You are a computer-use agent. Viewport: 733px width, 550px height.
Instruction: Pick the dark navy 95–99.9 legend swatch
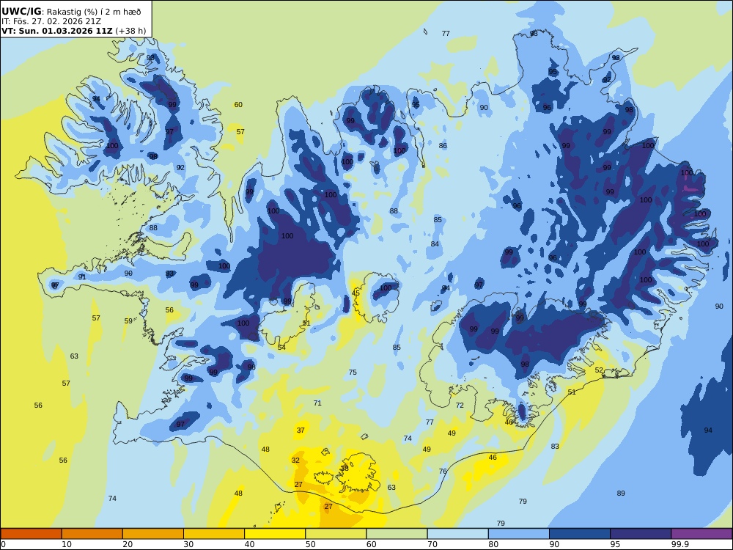point(641,534)
